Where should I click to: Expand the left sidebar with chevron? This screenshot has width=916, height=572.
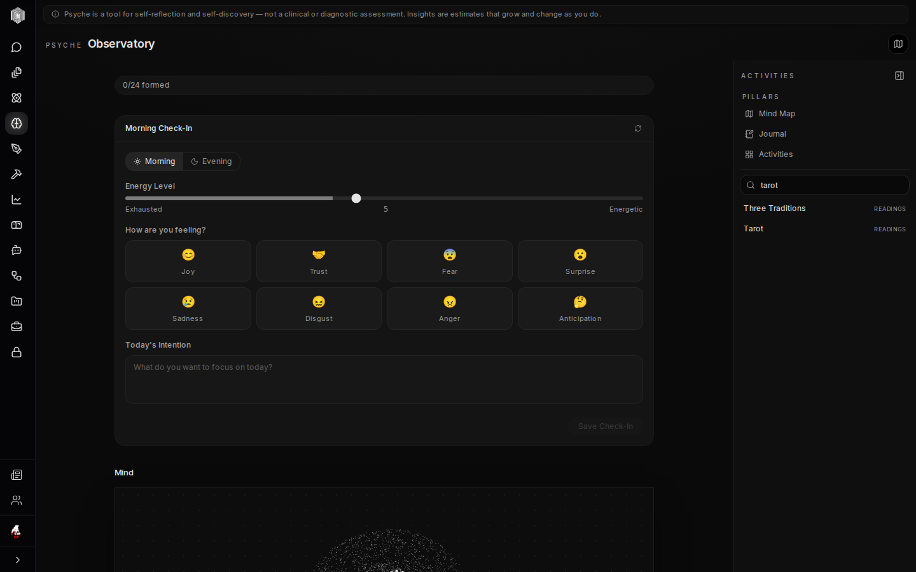[x=17, y=560]
